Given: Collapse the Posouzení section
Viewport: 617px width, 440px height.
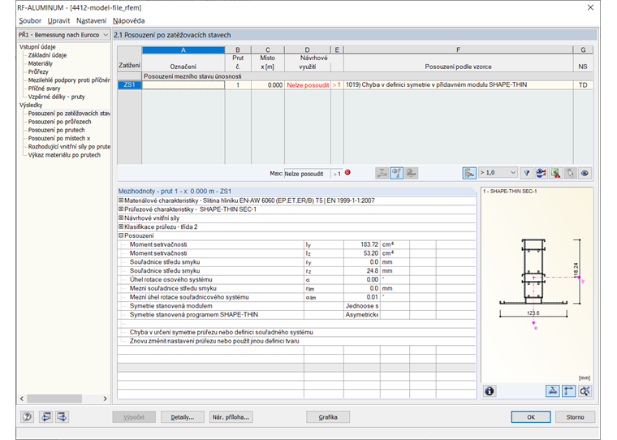Looking at the screenshot, I should [121, 235].
